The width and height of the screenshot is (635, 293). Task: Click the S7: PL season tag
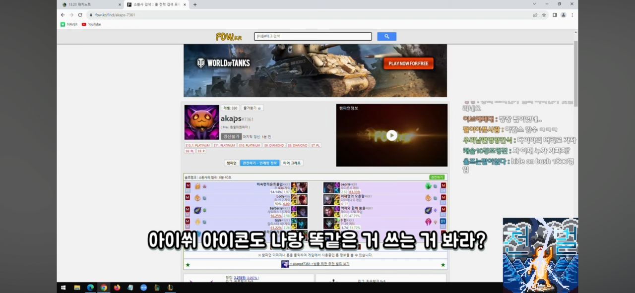[x=316, y=145]
